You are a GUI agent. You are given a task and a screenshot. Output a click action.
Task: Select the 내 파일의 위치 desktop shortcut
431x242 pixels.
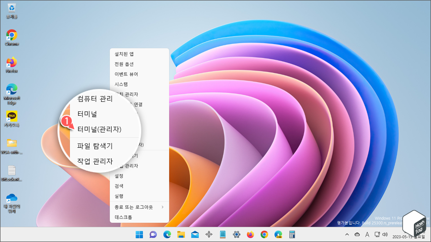(11, 203)
